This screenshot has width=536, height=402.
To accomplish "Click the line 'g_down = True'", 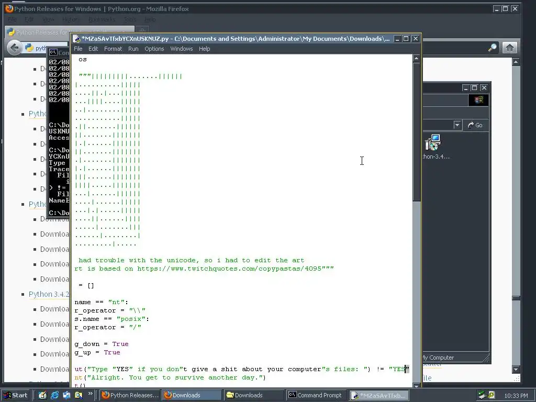I will tap(102, 344).
